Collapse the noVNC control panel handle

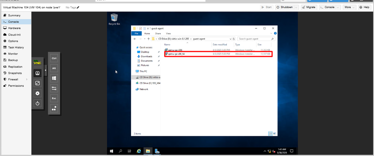[x=46, y=70]
